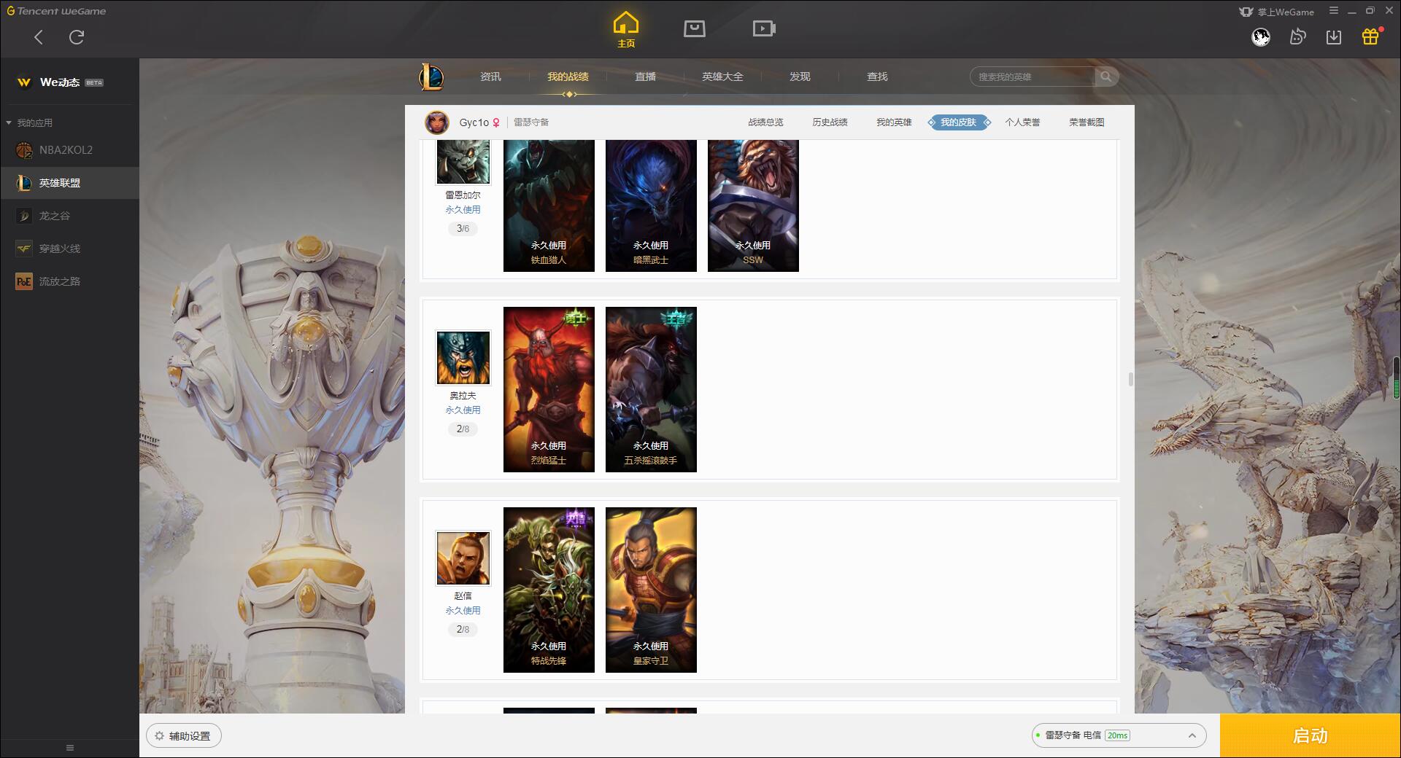
Task: Switch to the 查找 tab
Action: [x=877, y=77]
